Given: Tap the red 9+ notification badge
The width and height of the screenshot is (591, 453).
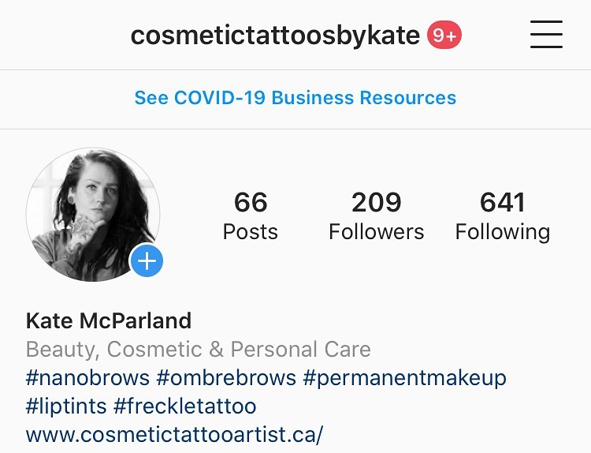Looking at the screenshot, I should click(x=444, y=36).
